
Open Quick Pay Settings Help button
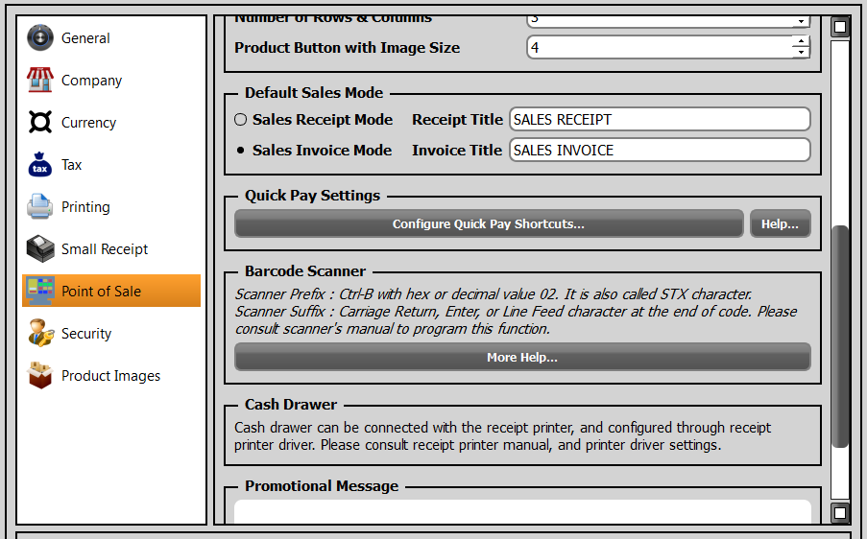(780, 224)
